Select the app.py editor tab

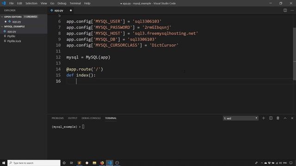click(x=59, y=10)
